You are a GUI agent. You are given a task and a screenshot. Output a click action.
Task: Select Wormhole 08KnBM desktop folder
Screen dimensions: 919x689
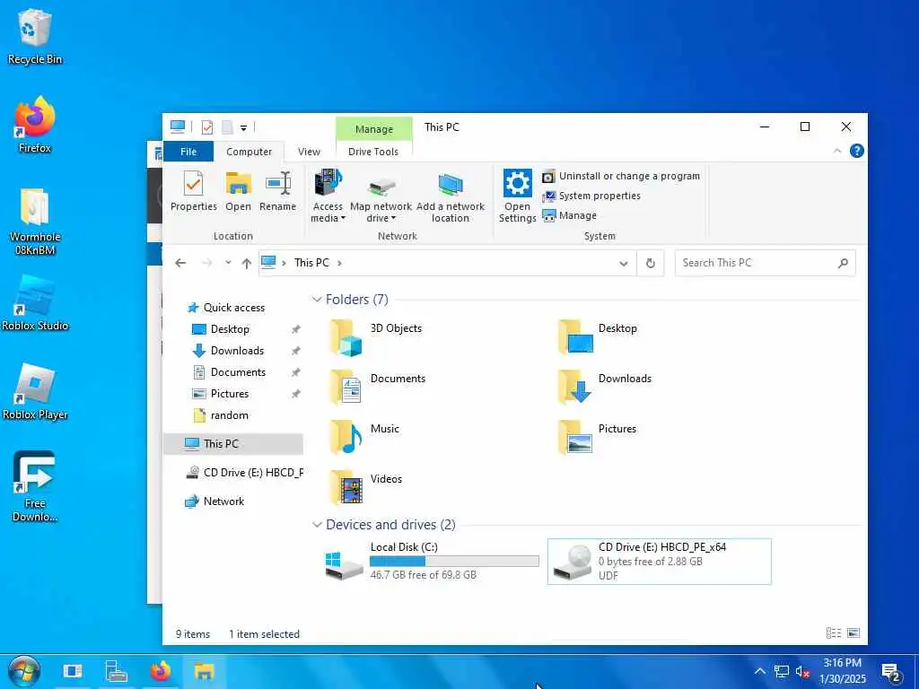35,222
